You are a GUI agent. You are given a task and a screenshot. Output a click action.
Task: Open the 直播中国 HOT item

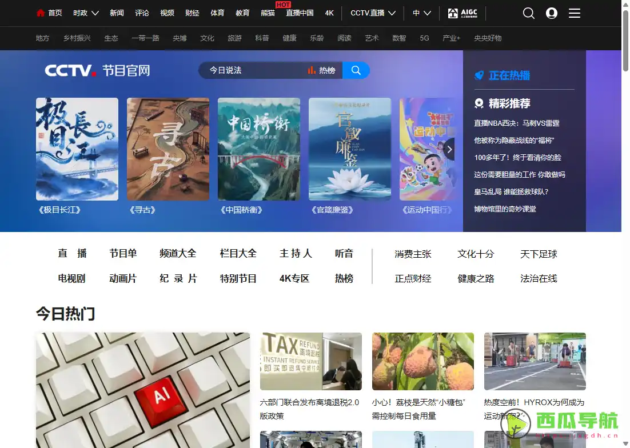coord(300,13)
